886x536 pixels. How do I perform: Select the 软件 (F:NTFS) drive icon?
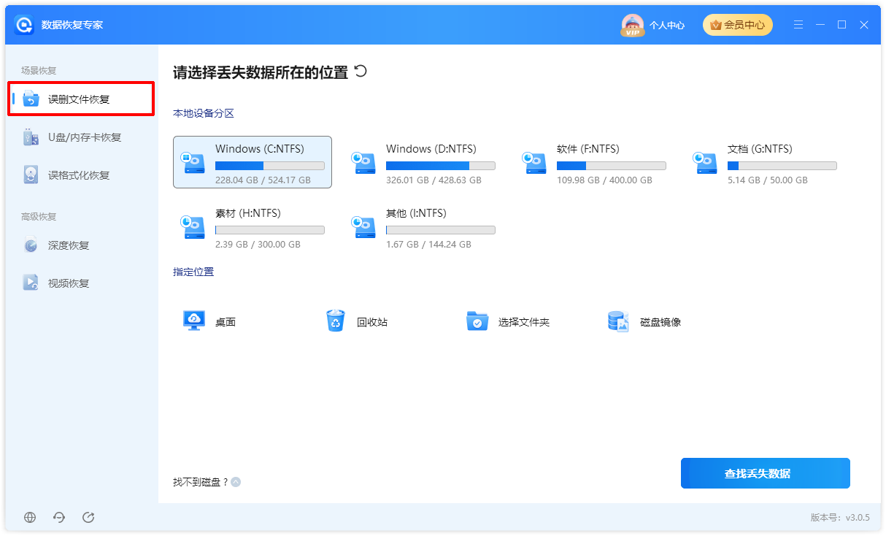tap(535, 163)
